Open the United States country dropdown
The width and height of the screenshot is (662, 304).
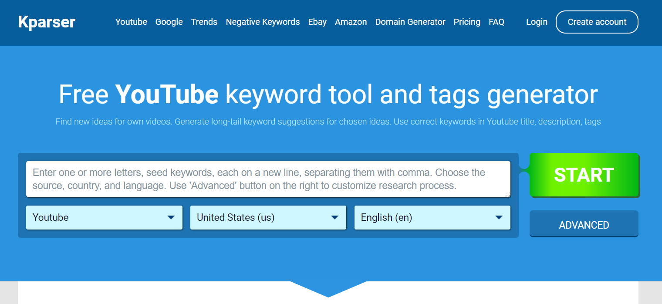[x=268, y=217]
